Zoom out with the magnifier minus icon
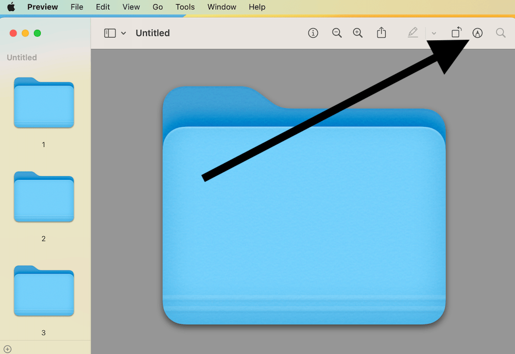 click(337, 33)
